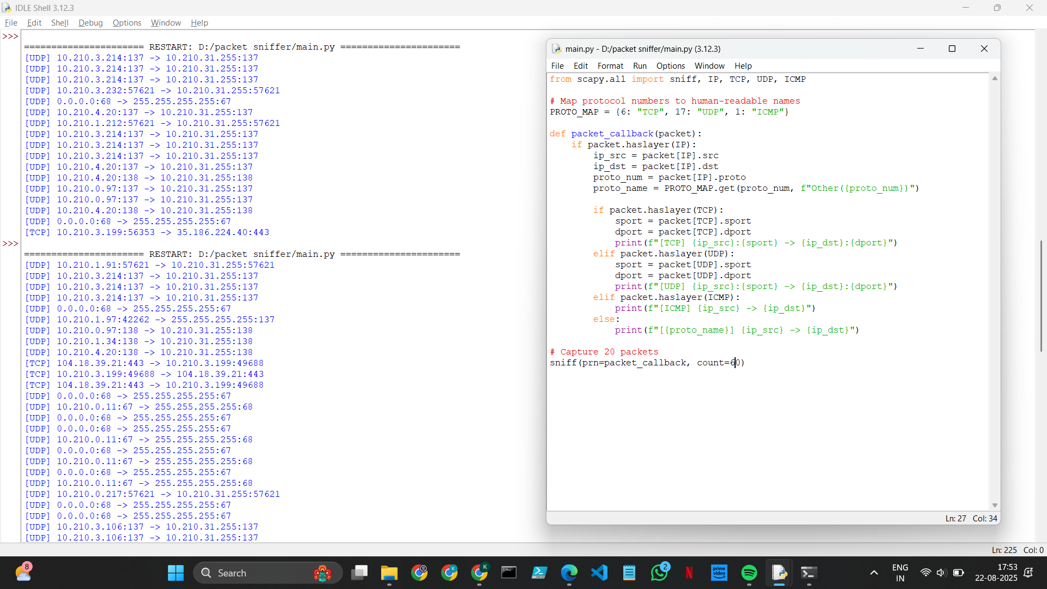This screenshot has height=589, width=1047.
Task: Open the Terminal icon at taskbar end
Action: (x=809, y=573)
